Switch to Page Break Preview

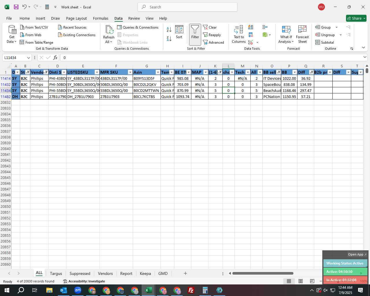[x=312, y=281]
